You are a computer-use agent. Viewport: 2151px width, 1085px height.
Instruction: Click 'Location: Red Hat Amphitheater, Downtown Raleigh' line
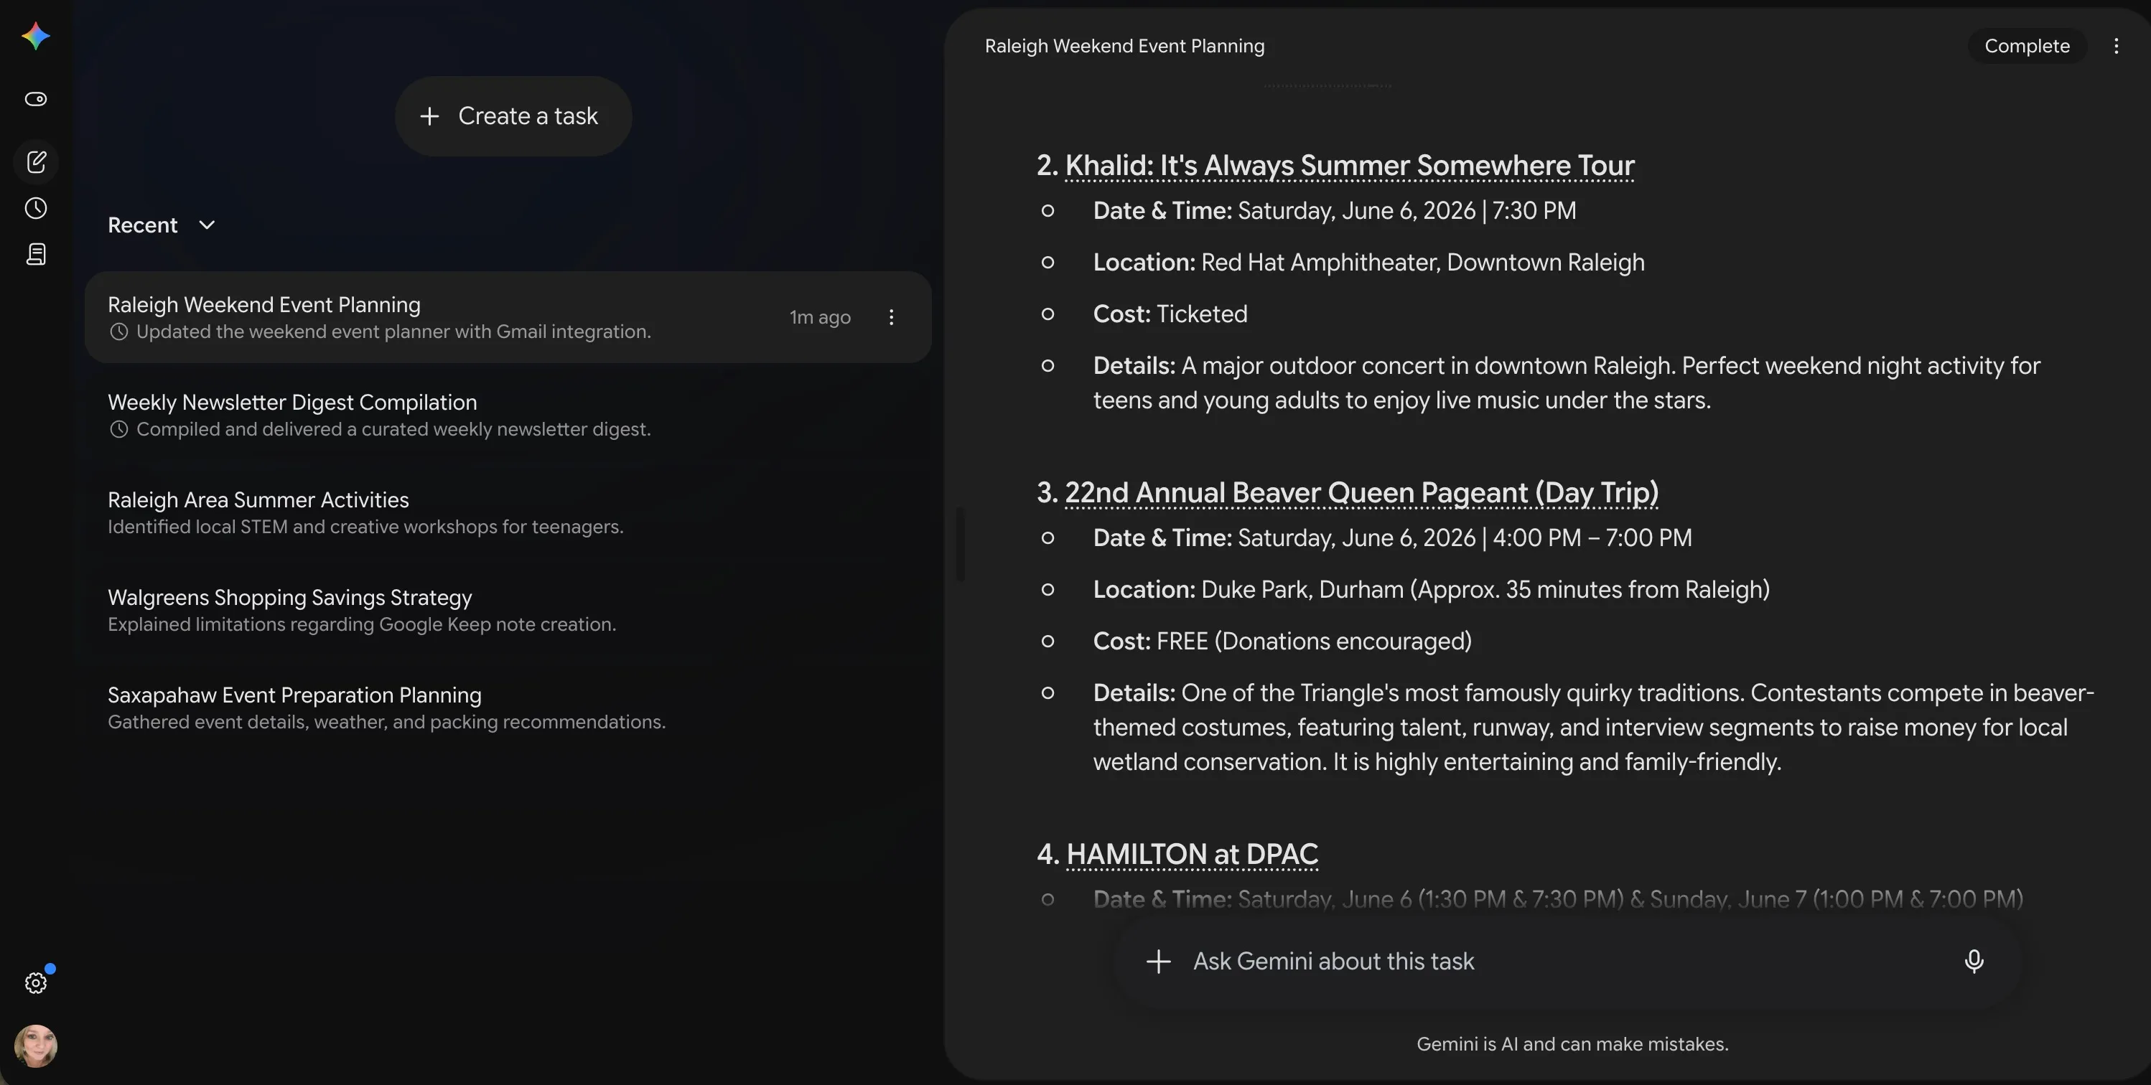tap(1368, 262)
